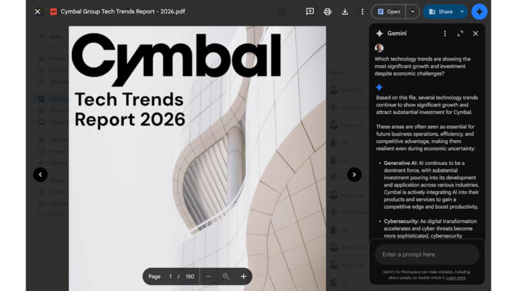The image size is (517, 291).
Task: Open Gemini panel more options menu
Action: click(444, 33)
